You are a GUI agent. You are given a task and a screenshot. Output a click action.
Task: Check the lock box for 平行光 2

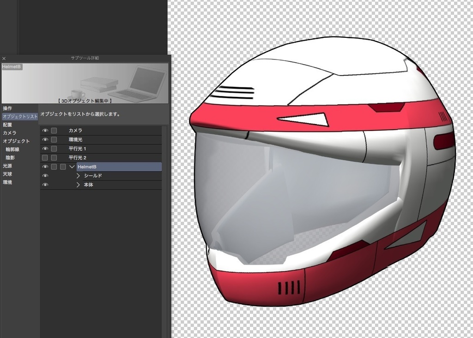click(x=54, y=158)
